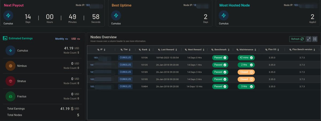Select the Last Reward value 18-Feb-2023 13:30:54

tap(167, 57)
